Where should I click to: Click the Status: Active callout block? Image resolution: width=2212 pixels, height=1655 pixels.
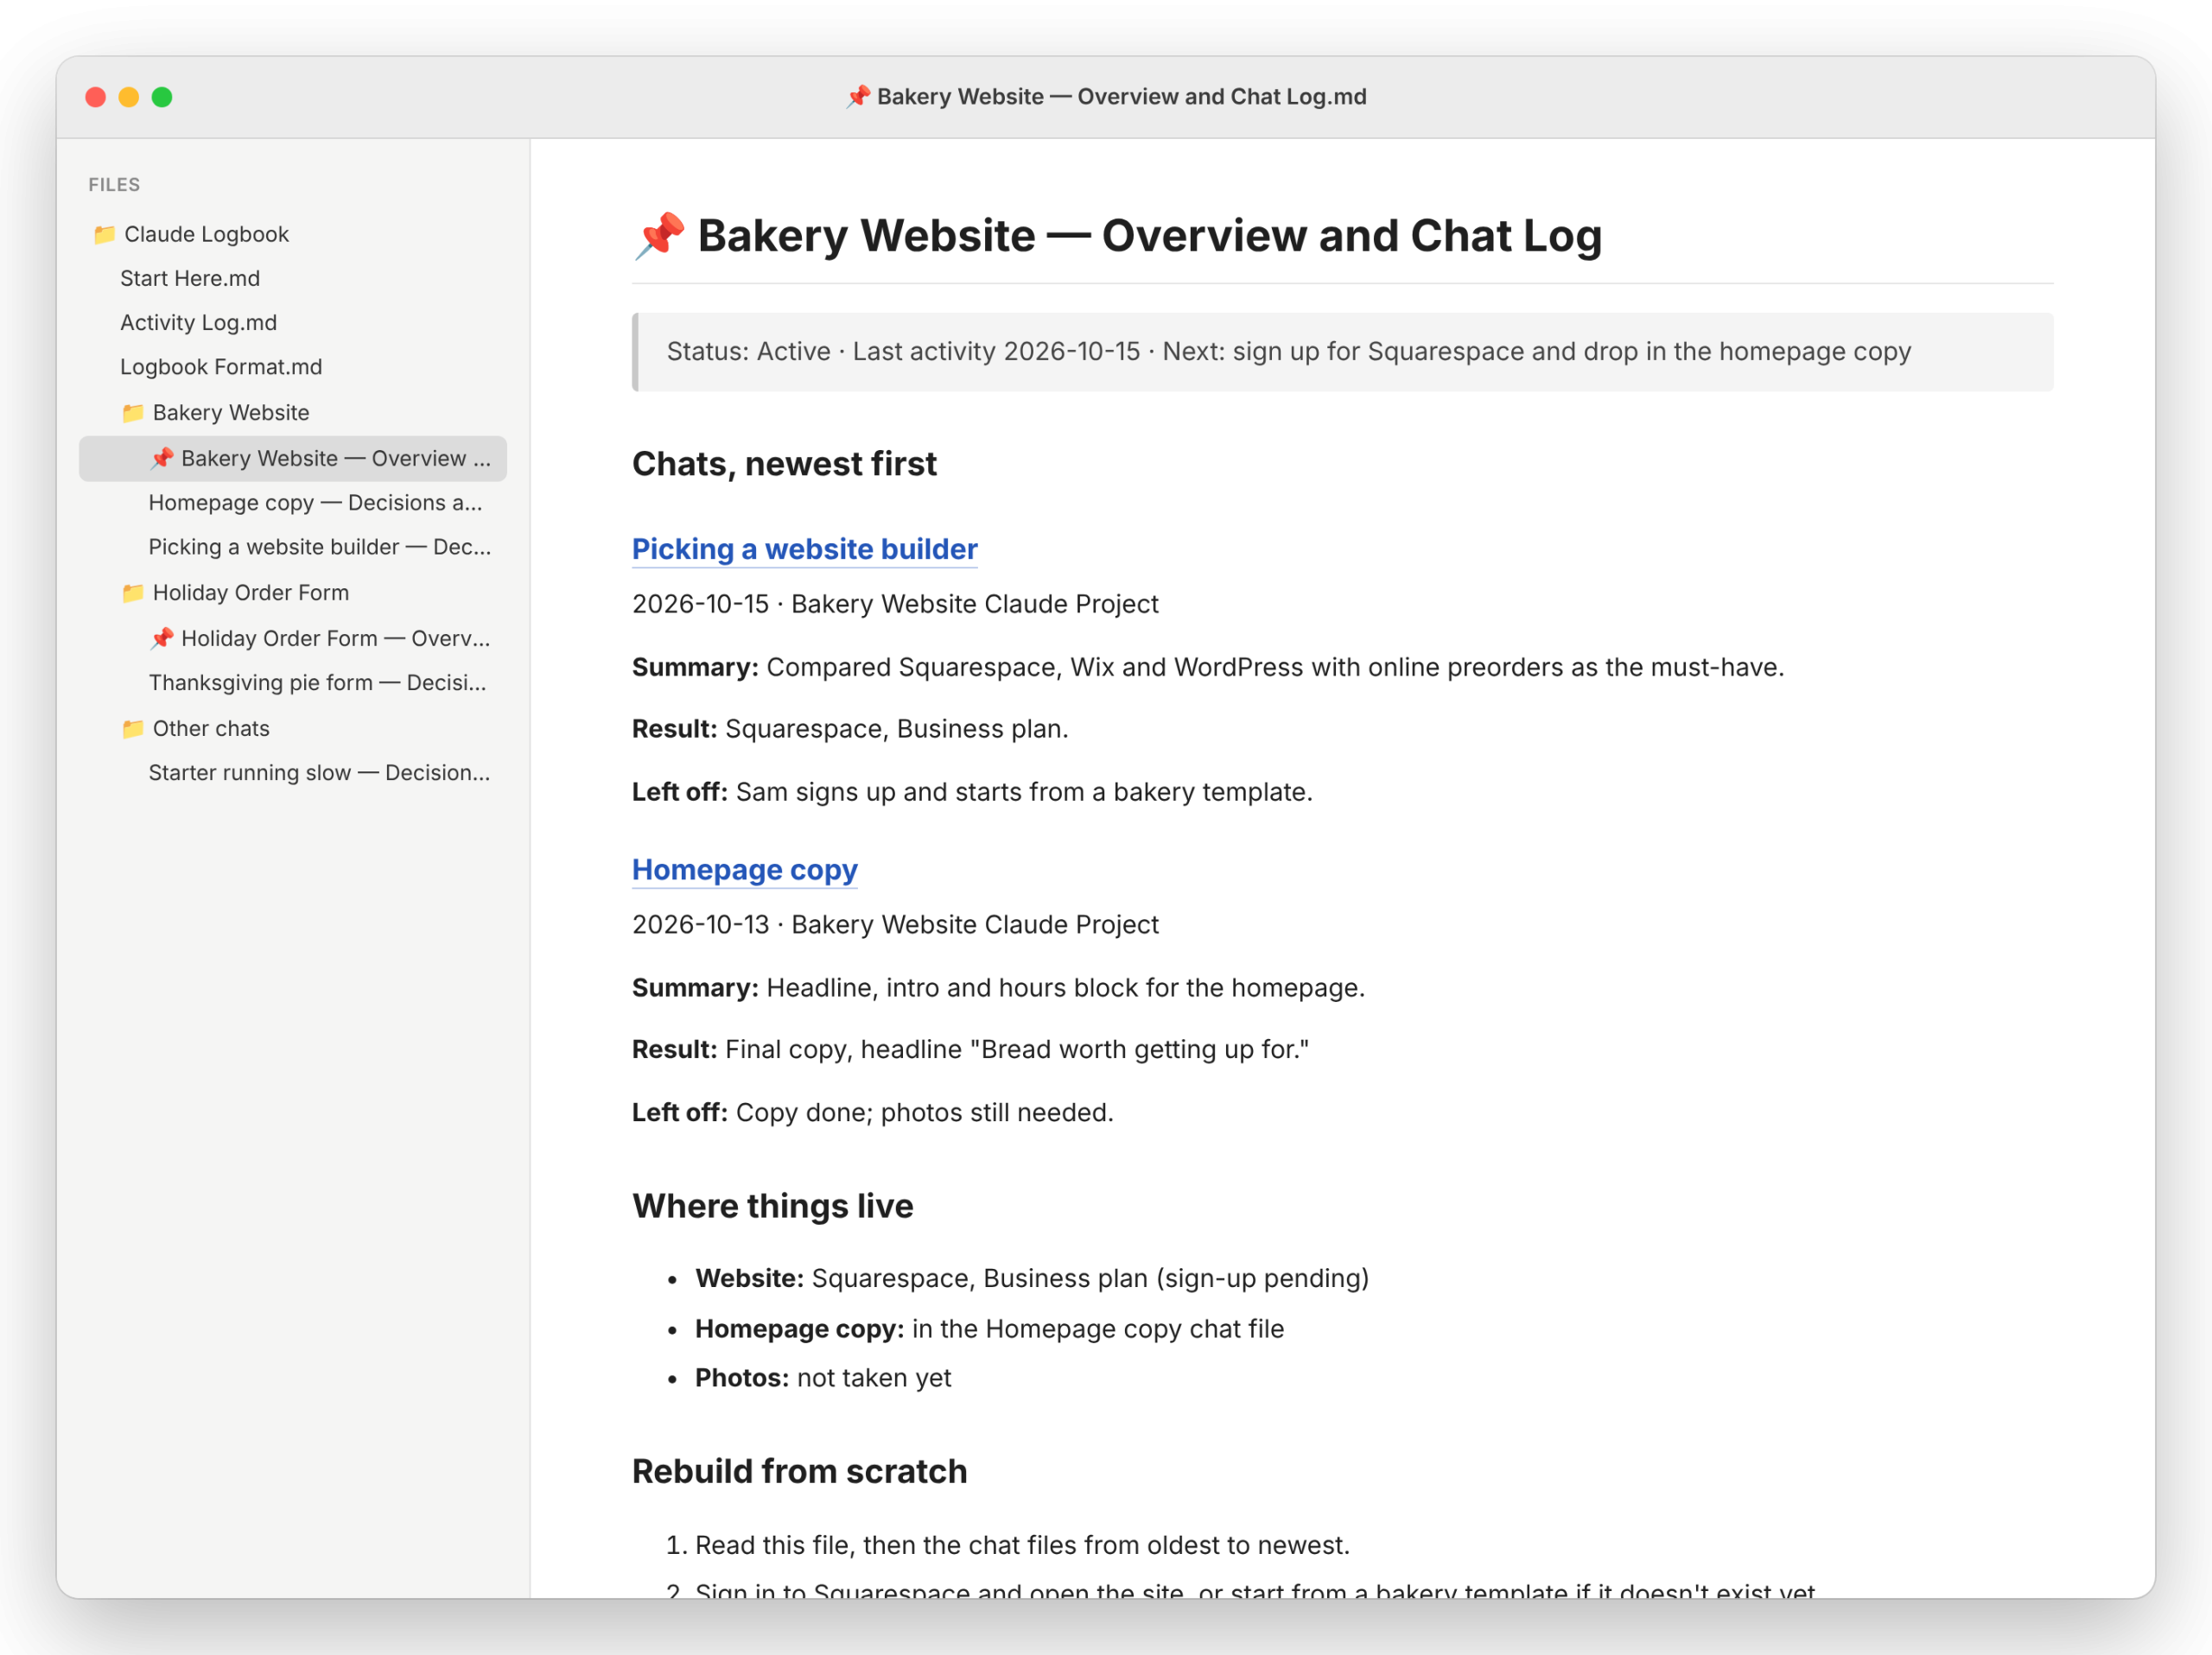(1342, 352)
